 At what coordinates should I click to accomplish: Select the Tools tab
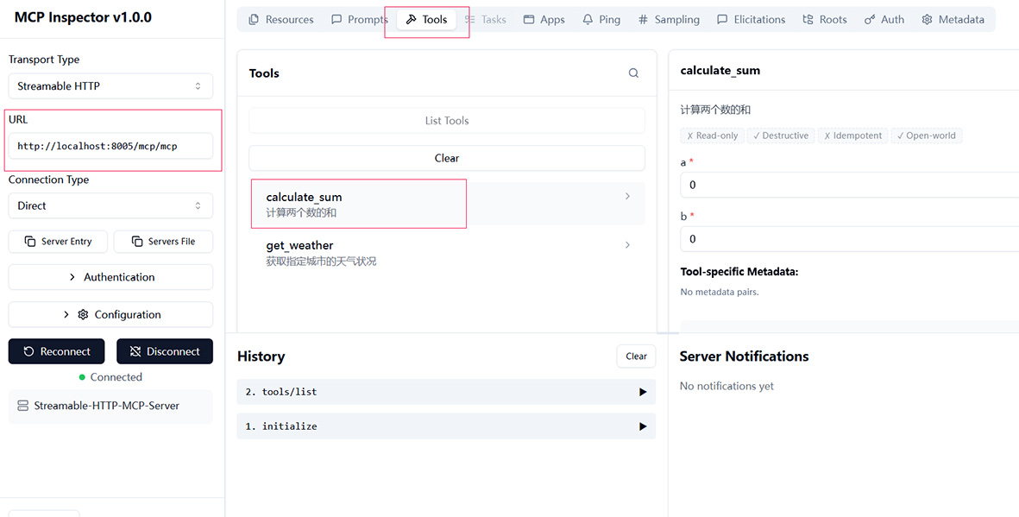[426, 20]
